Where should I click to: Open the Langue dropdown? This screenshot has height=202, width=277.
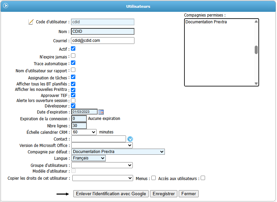pyautogui.click(x=89, y=158)
